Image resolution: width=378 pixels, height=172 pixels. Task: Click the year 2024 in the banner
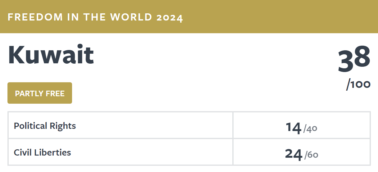pyautogui.click(x=170, y=17)
